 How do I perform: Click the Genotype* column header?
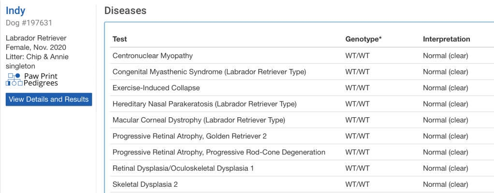point(363,39)
